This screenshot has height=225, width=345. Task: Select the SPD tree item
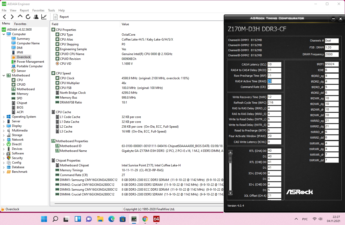point(19,98)
